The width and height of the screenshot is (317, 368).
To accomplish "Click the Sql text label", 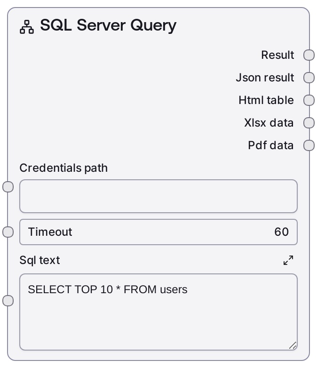I will point(40,260).
